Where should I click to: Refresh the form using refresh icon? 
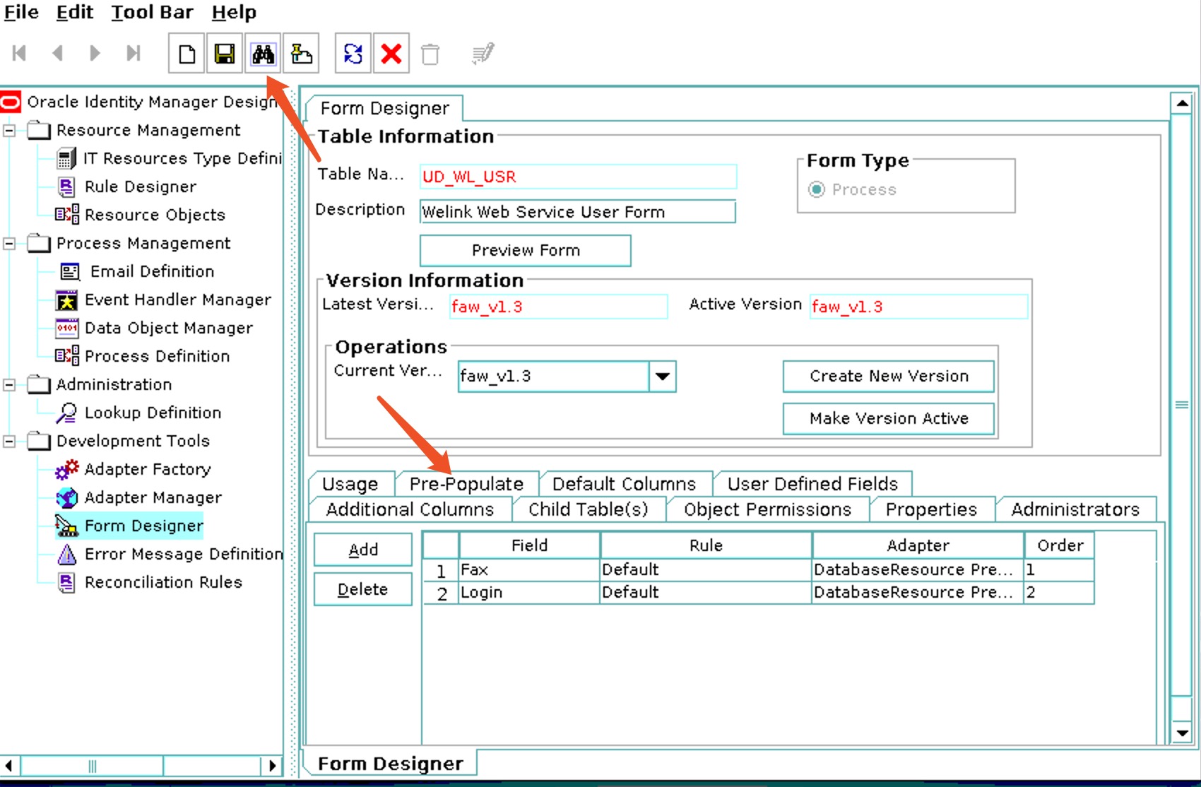[353, 54]
